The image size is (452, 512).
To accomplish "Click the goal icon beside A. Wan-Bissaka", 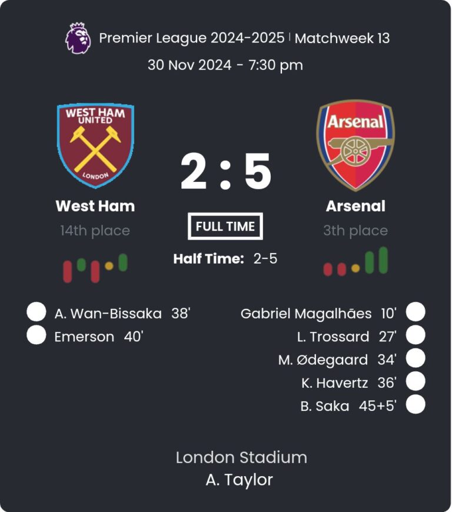I will tap(36, 313).
